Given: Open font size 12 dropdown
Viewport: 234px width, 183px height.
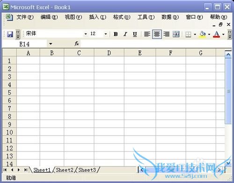Looking at the screenshot, I should point(106,34).
